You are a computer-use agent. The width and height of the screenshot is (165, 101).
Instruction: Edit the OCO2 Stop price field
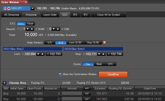click(x=90, y=54)
